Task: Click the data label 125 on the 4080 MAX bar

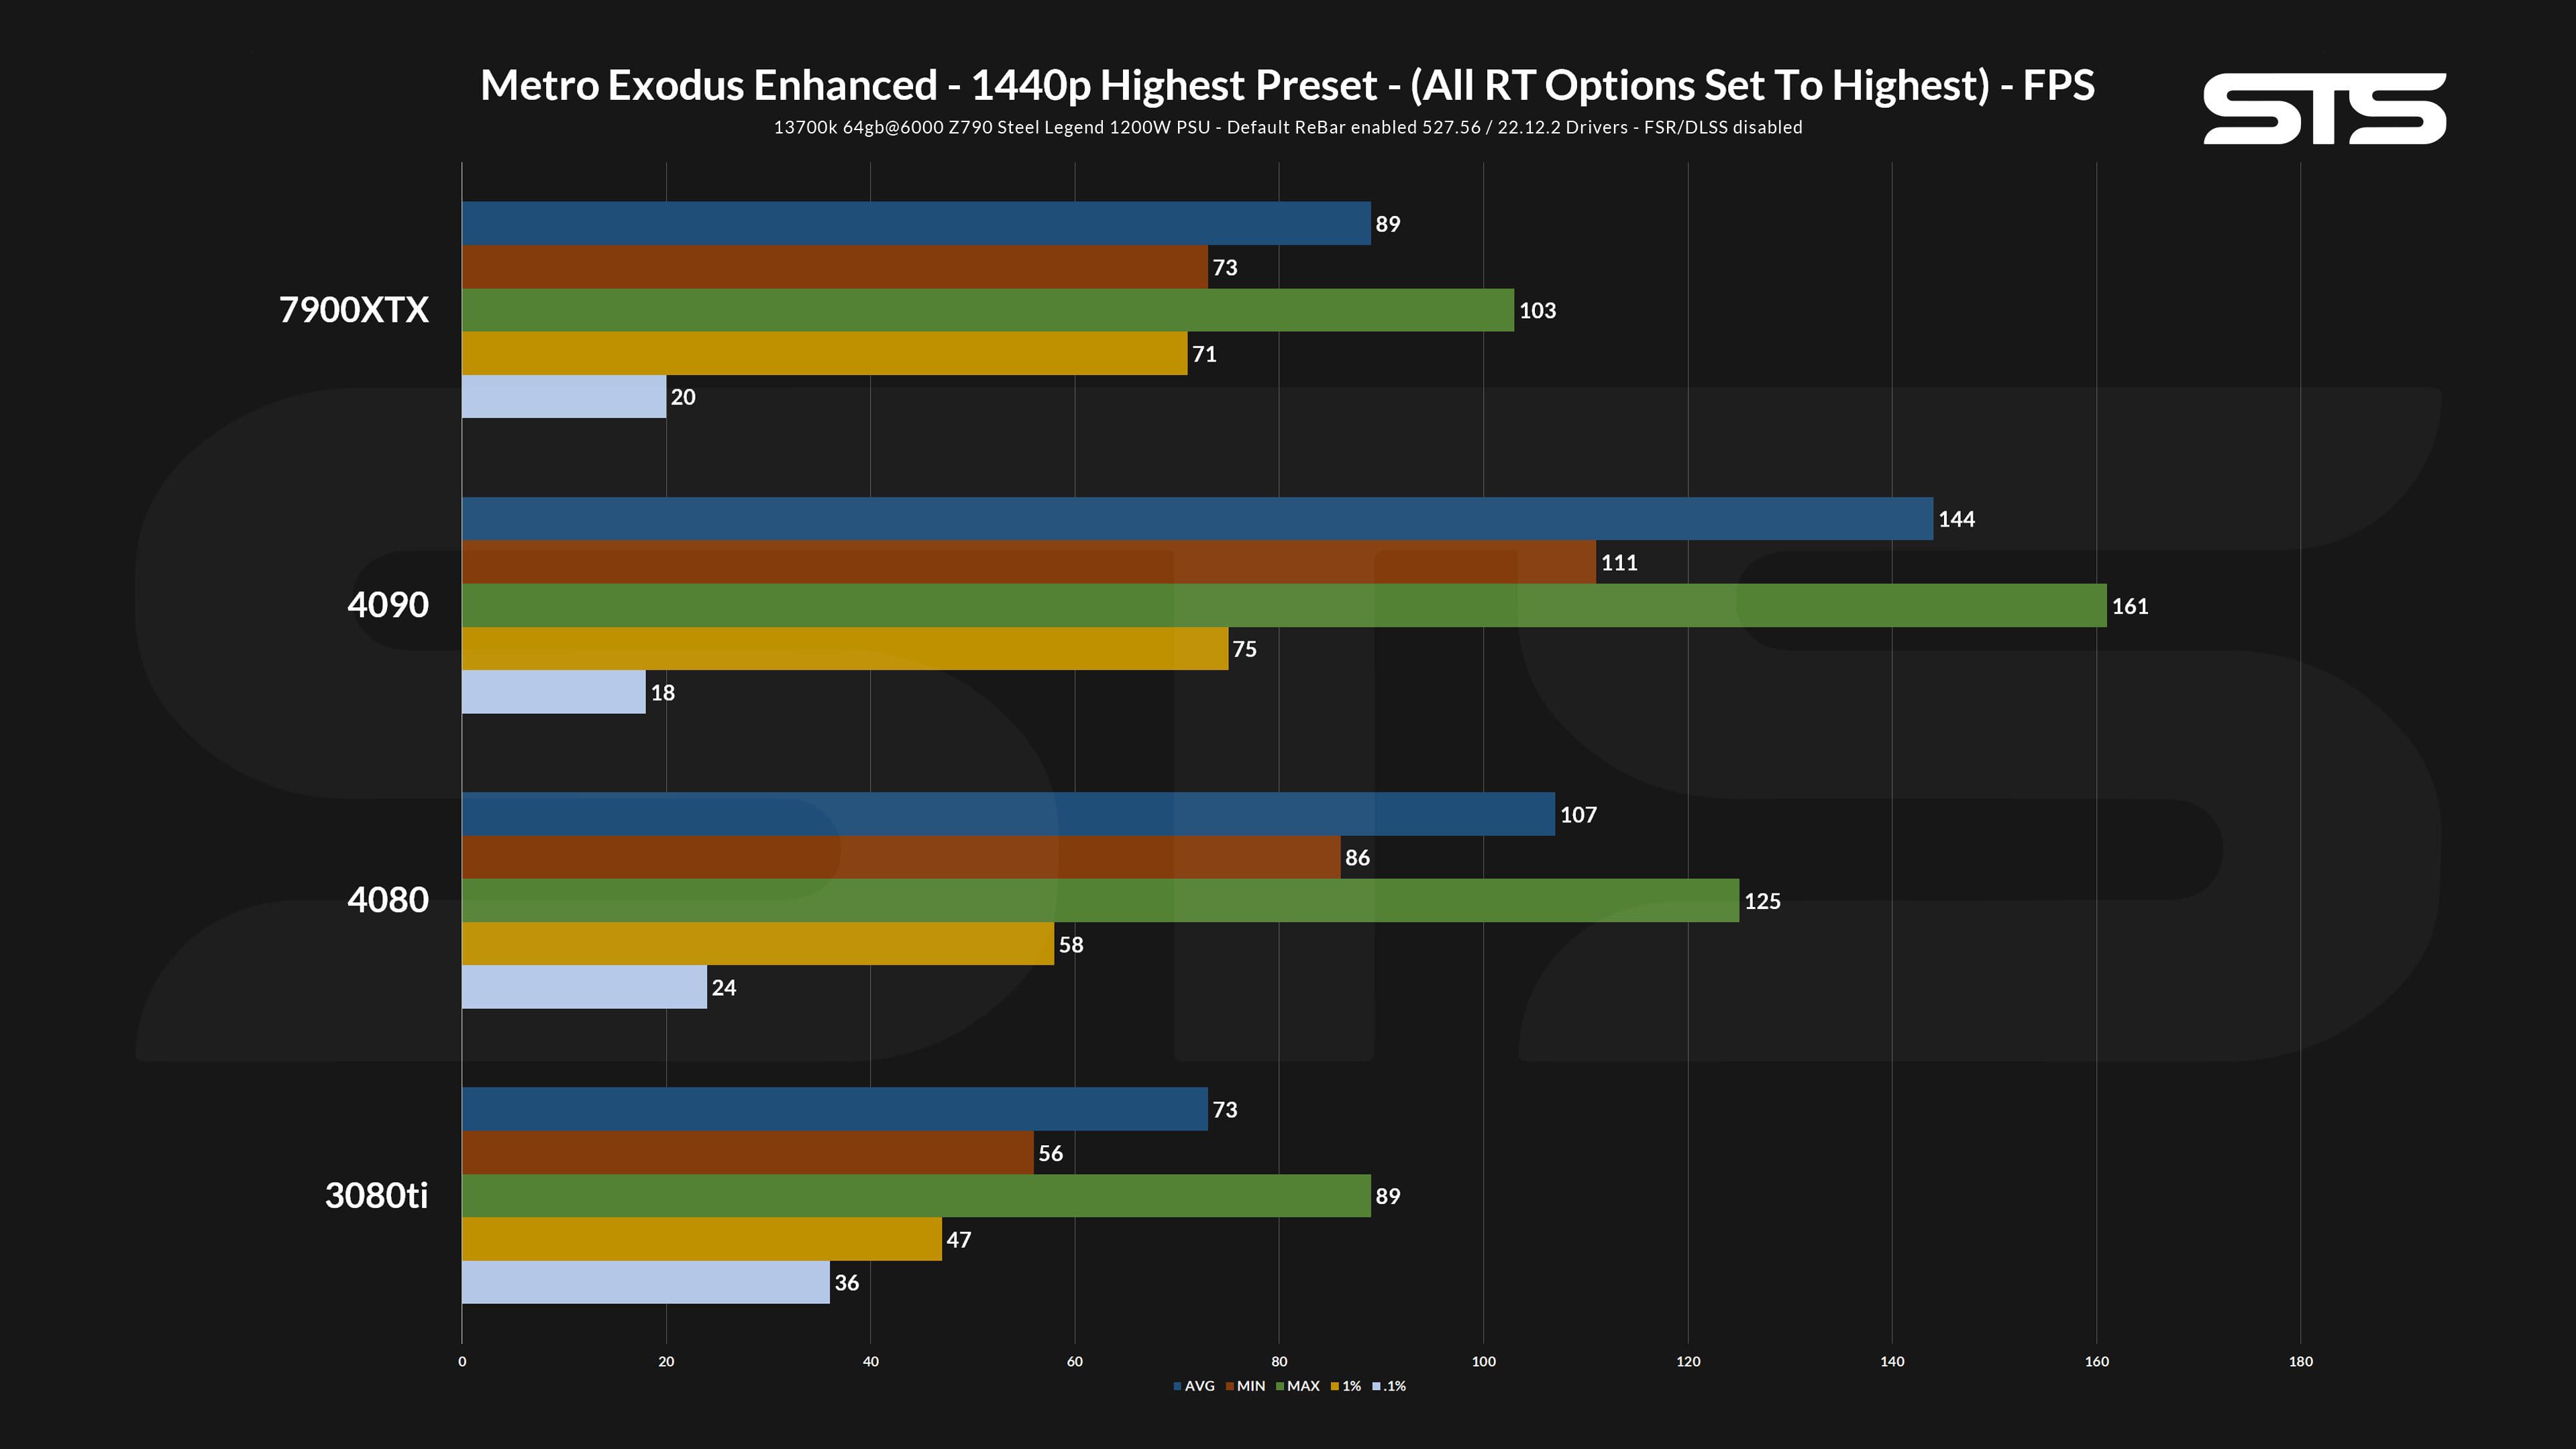Action: point(1762,901)
